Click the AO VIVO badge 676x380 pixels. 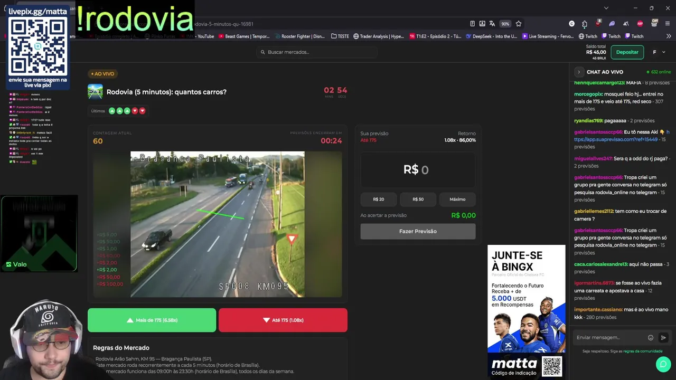tap(102, 74)
